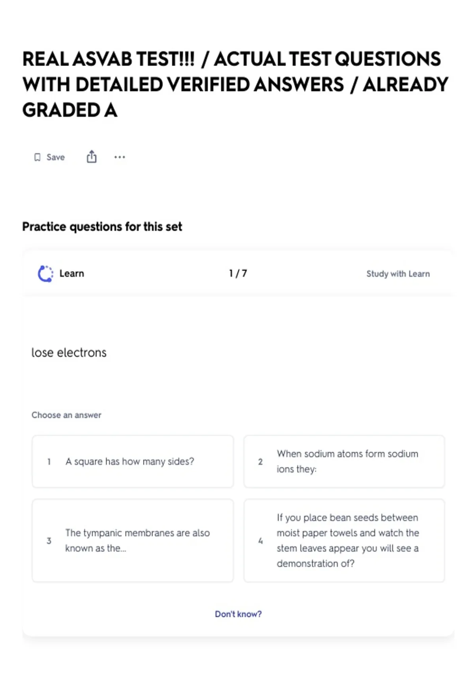
Task: Click the number 2 answer badge
Action: pyautogui.click(x=261, y=462)
